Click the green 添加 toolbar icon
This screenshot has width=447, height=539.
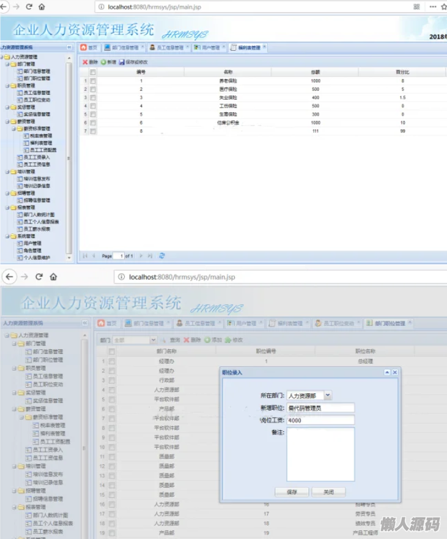click(207, 340)
